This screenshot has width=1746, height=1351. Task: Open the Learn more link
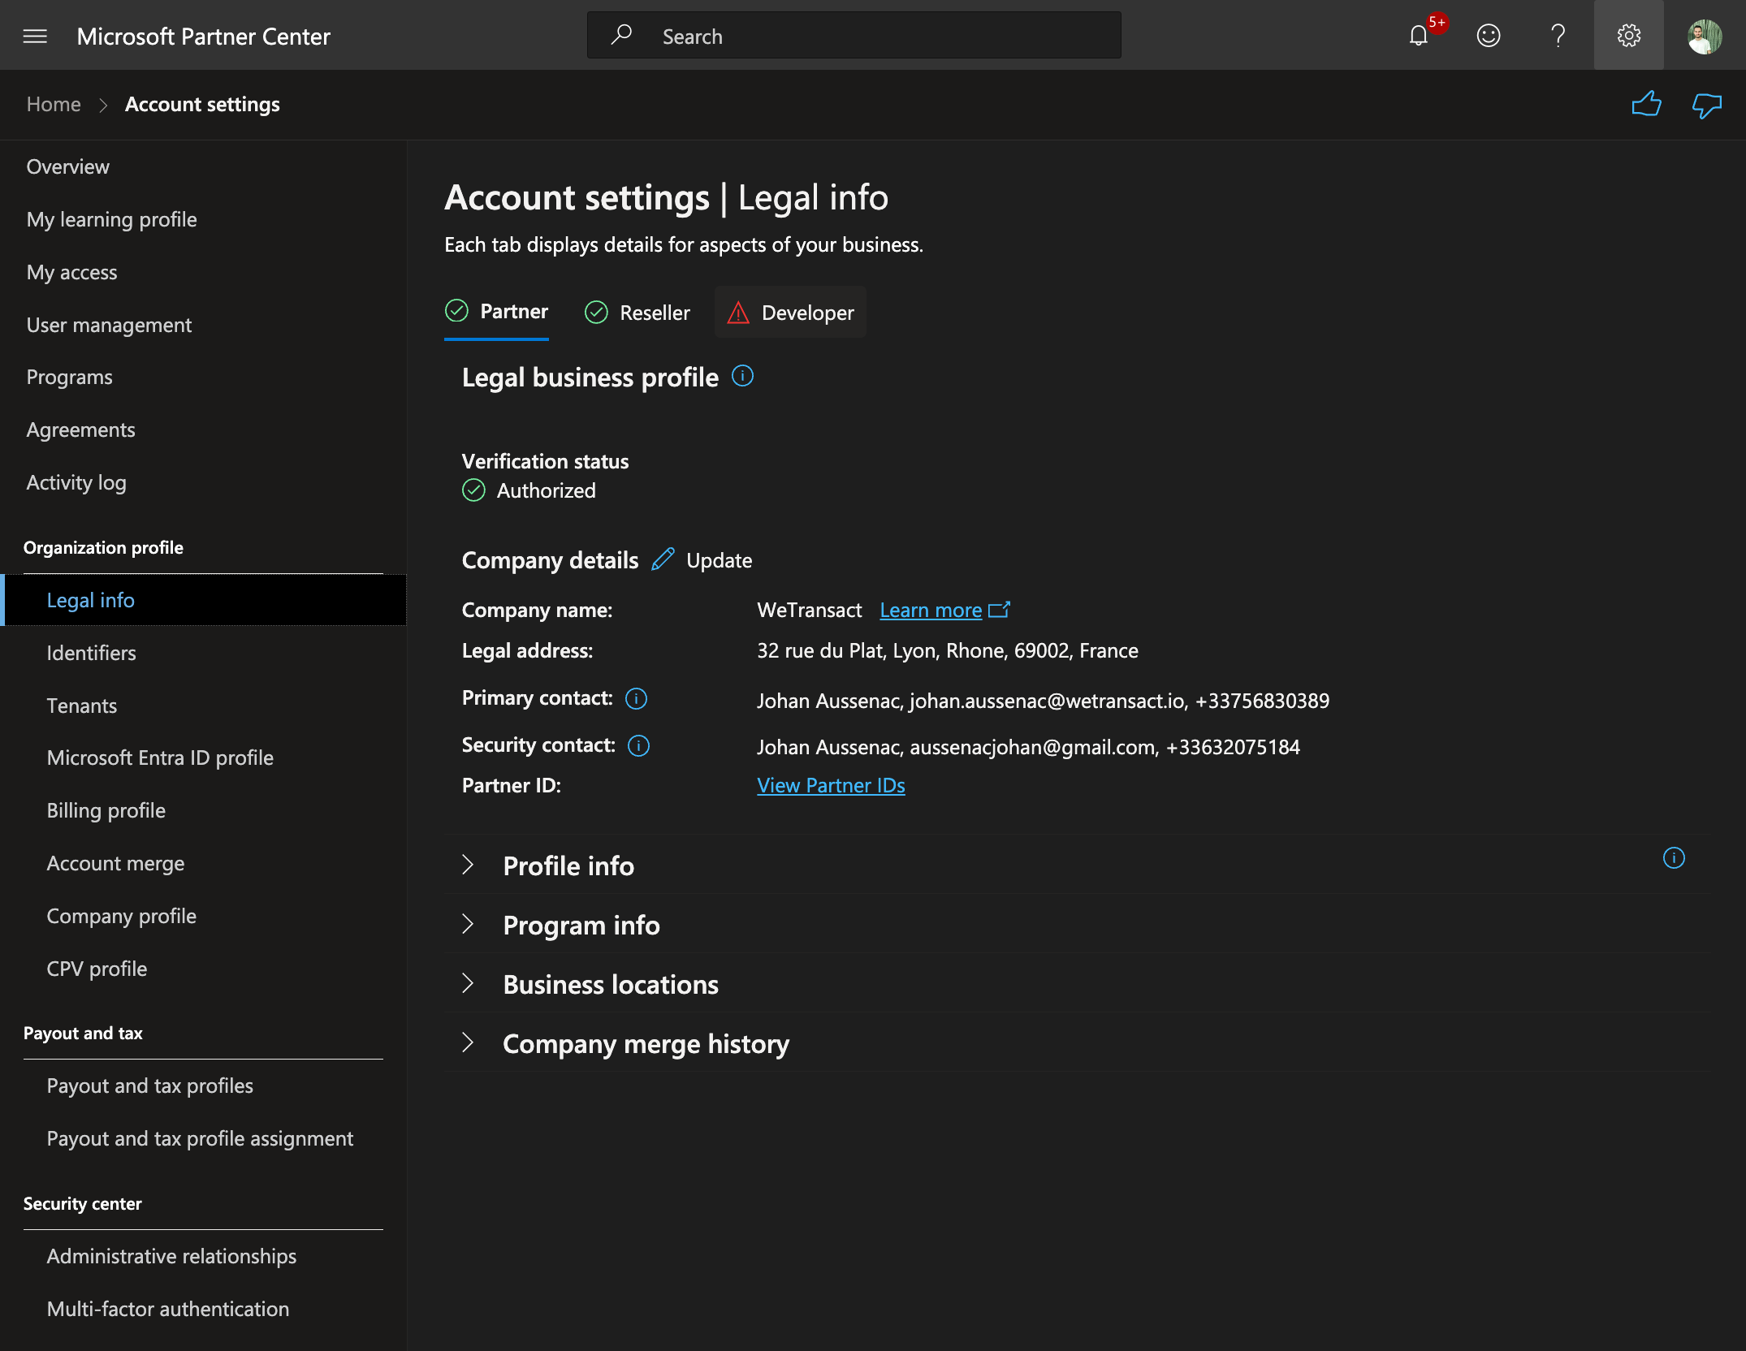(931, 610)
